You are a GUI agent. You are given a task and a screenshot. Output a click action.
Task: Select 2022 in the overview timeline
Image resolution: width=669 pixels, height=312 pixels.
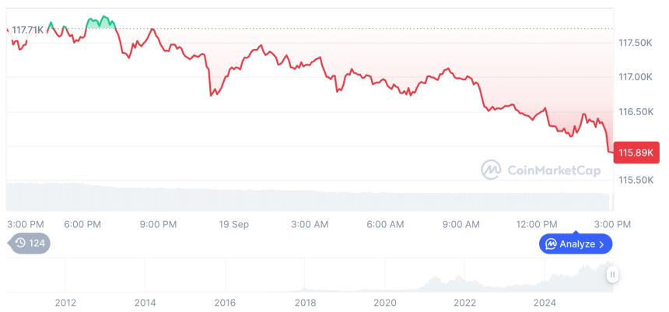tap(464, 302)
